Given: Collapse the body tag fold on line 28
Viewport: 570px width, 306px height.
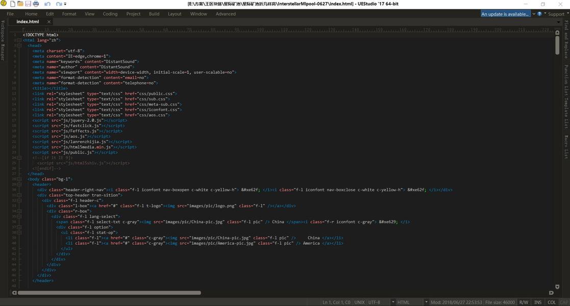Looking at the screenshot, I should pyautogui.click(x=19, y=179).
